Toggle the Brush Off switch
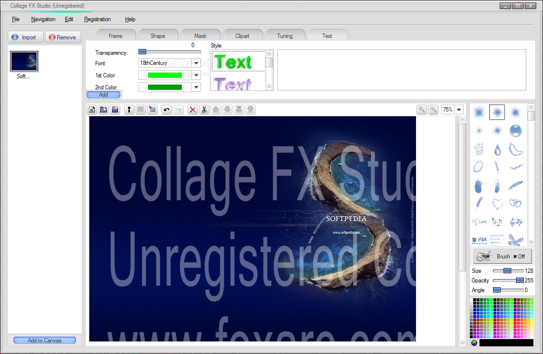Viewport: 543px width, 354px height. point(502,256)
